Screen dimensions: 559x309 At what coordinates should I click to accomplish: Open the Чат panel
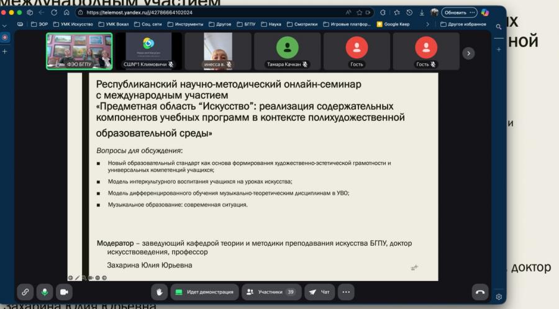tap(319, 292)
